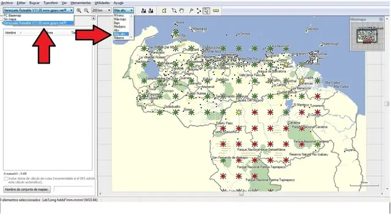
Task: Click the Scarborough map label
Action: coord(331,44)
